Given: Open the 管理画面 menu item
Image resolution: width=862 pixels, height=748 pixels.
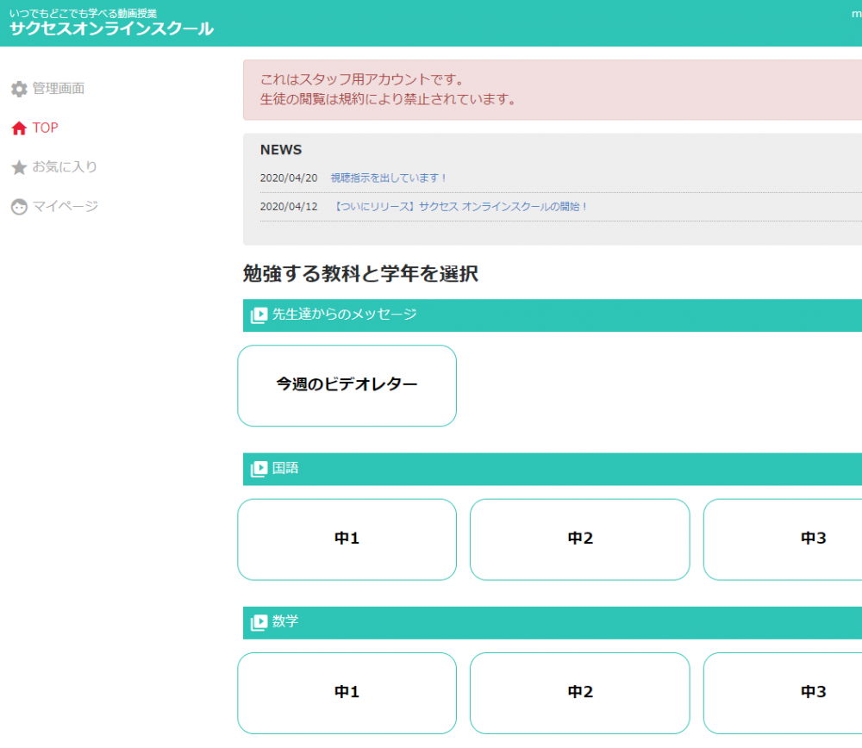Looking at the screenshot, I should coord(58,89).
